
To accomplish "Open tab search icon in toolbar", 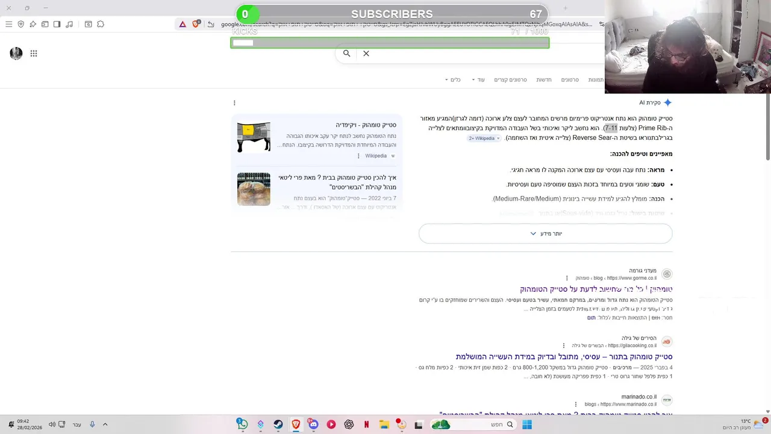I will [88, 24].
